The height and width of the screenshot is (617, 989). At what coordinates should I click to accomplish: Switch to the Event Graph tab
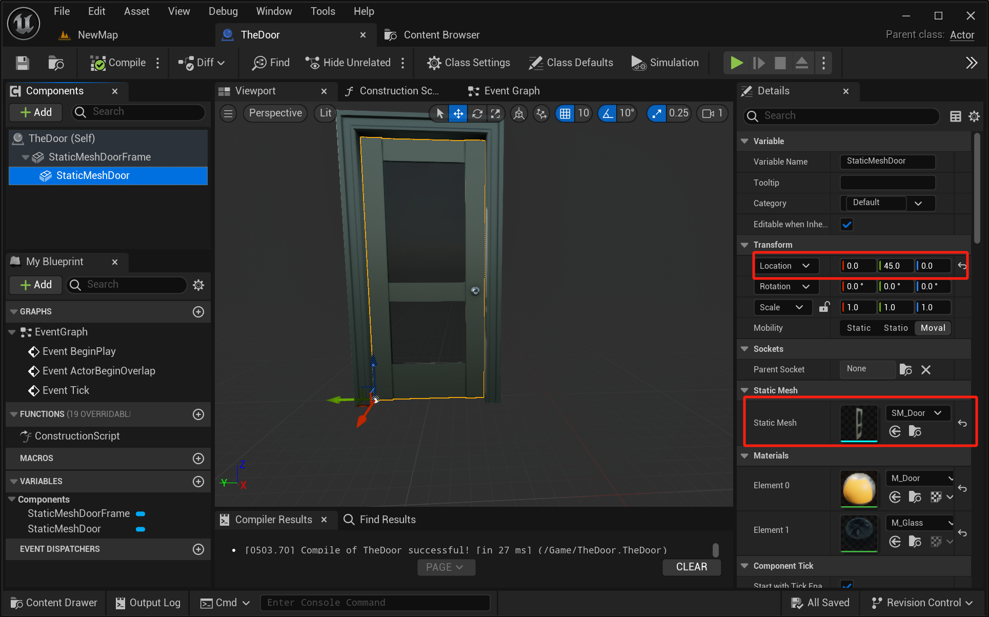[x=504, y=91]
